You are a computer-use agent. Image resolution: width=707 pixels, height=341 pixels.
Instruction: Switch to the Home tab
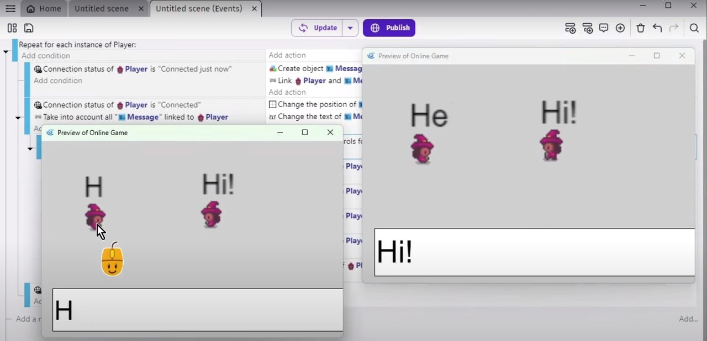(44, 8)
